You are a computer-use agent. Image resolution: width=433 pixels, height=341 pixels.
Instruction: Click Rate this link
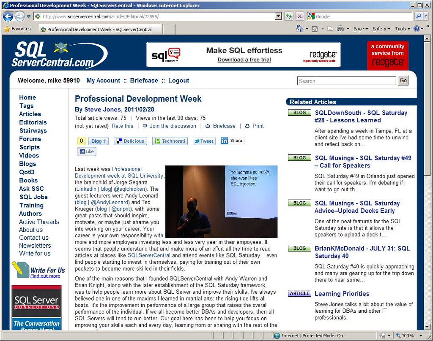tap(122, 126)
